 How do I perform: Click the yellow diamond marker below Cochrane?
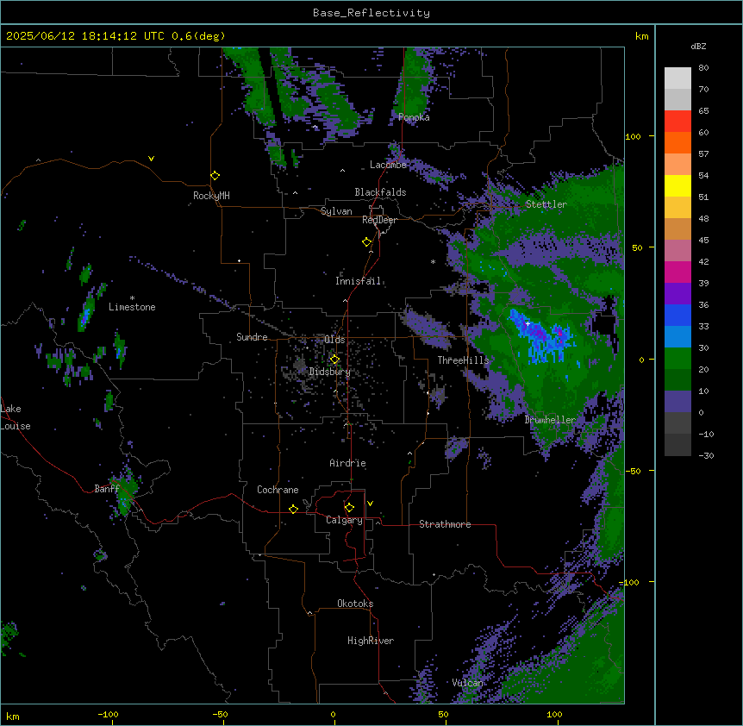point(293,509)
